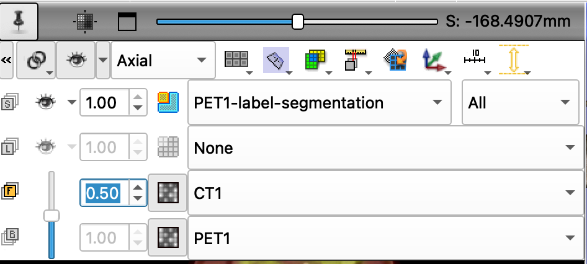The image size is (587, 264).
Task: Open the PET1-label-segmentation selector dropdown
Action: [320, 102]
